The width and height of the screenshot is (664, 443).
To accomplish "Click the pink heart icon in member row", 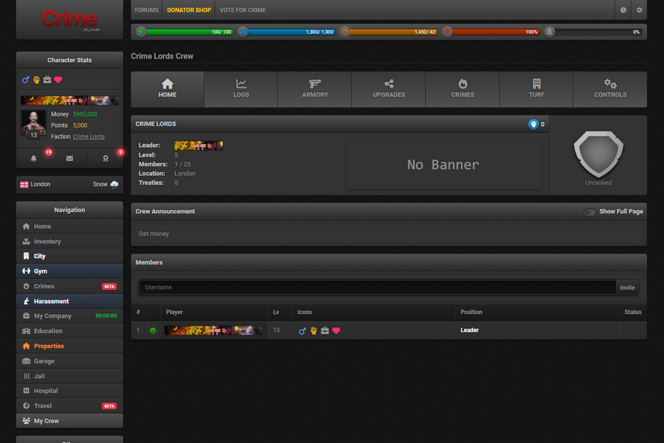I will point(337,331).
